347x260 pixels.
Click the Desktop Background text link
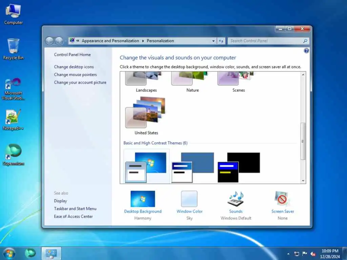[143, 211]
